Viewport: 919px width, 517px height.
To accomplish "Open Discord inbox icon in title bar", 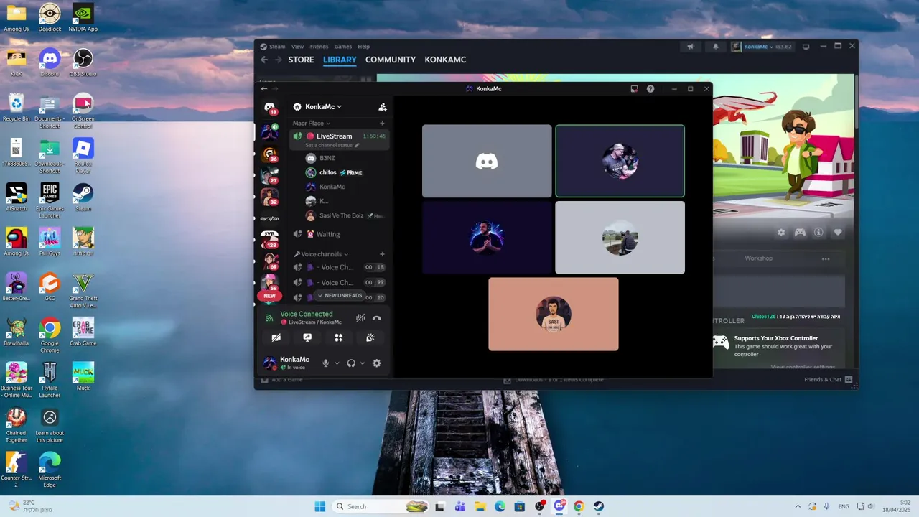I will [x=634, y=89].
